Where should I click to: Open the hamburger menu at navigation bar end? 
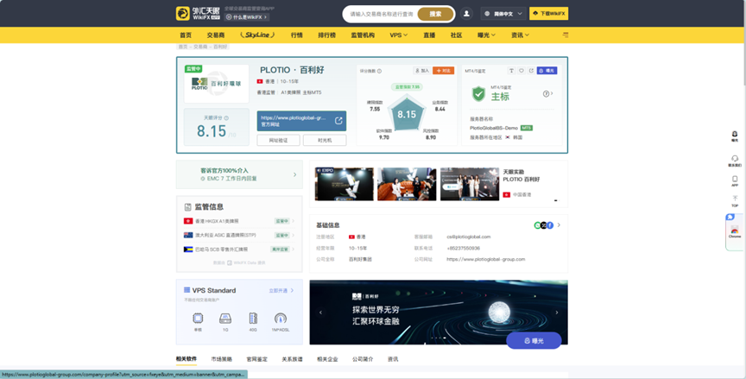[x=566, y=35]
